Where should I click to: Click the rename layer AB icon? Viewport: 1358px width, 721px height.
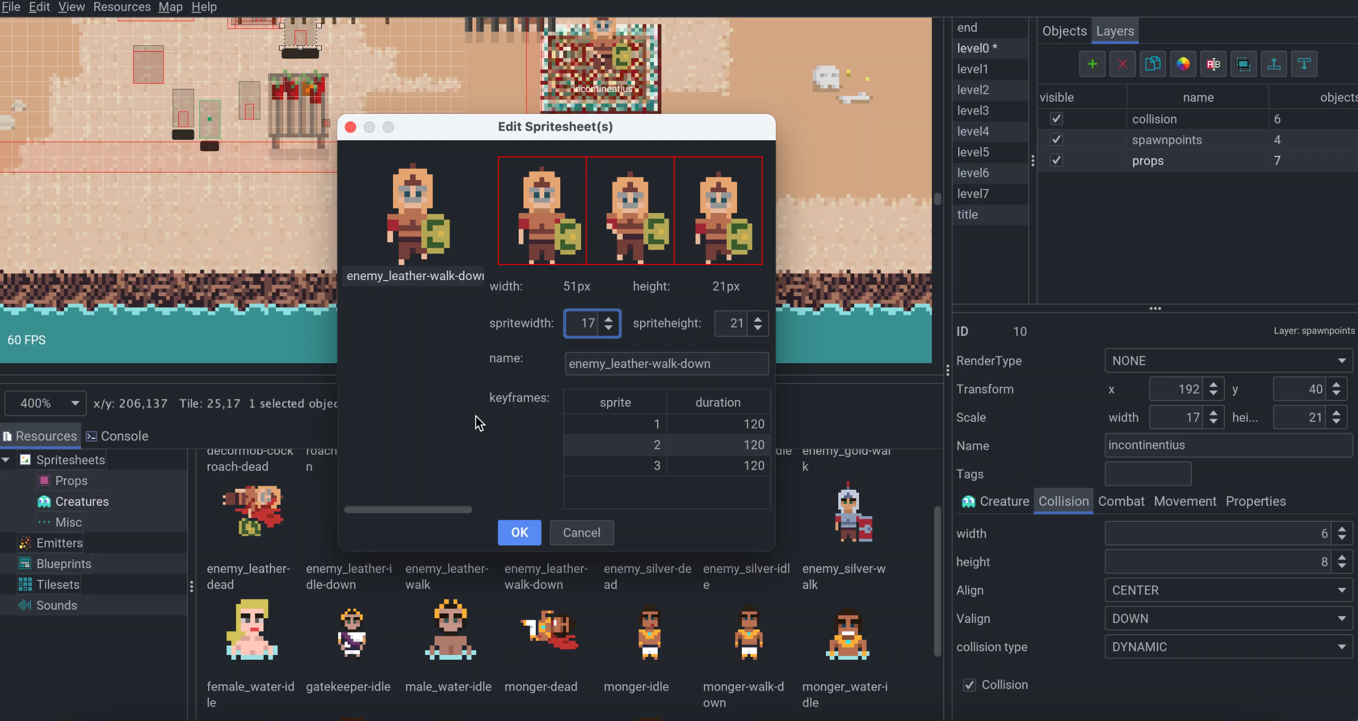click(1213, 64)
